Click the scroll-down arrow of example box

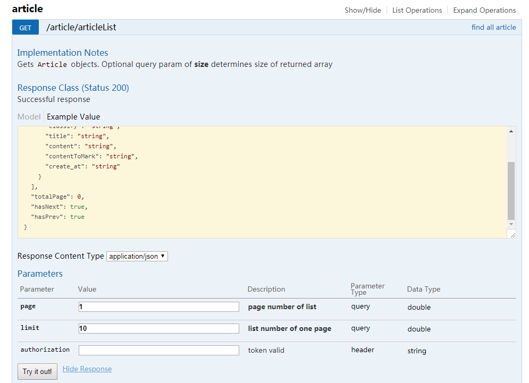point(511,224)
